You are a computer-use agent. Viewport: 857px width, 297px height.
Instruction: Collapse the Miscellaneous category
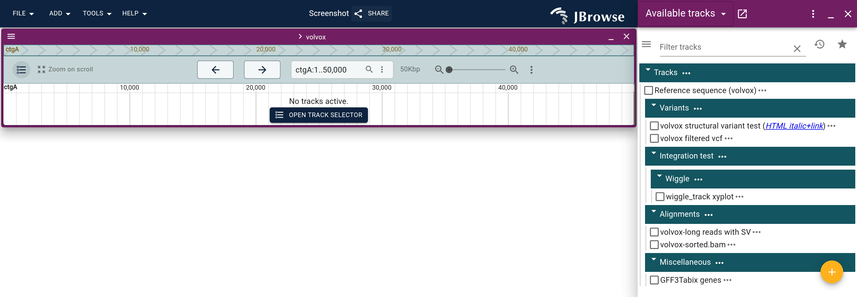(653, 259)
